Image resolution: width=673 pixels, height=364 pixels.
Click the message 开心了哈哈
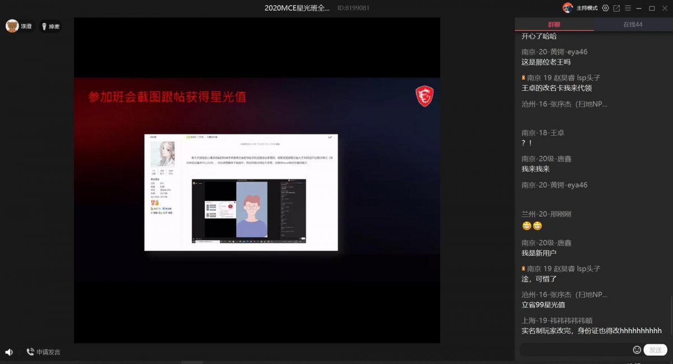coord(539,36)
